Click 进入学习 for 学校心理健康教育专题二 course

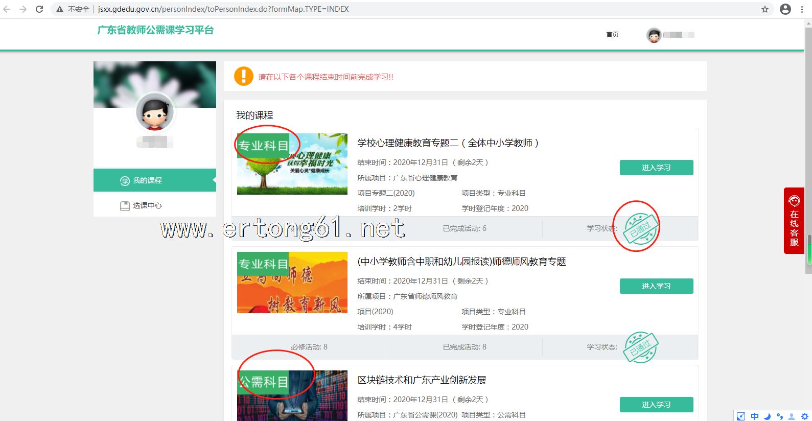[656, 168]
